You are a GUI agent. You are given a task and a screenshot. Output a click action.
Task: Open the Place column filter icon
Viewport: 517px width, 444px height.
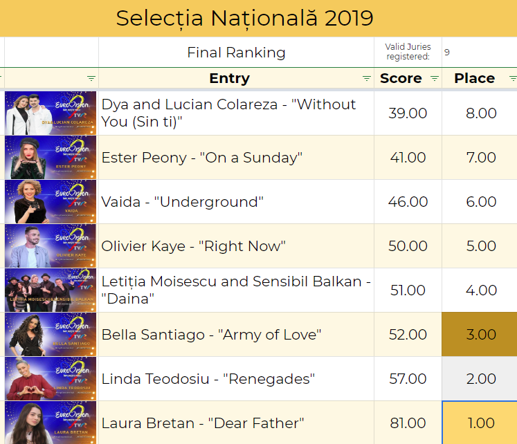click(513, 78)
